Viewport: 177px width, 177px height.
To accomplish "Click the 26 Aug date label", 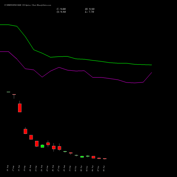I will point(53,168).
